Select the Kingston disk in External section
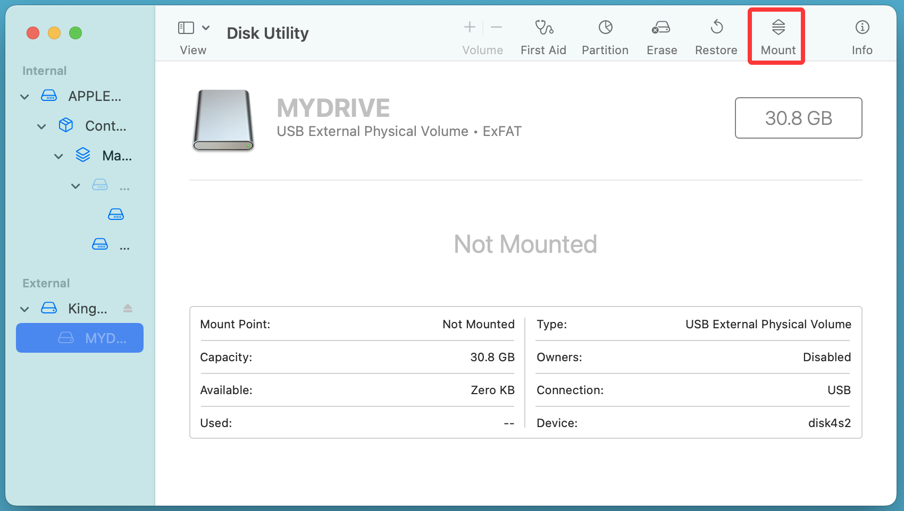Viewport: 904px width, 511px height. (x=88, y=308)
